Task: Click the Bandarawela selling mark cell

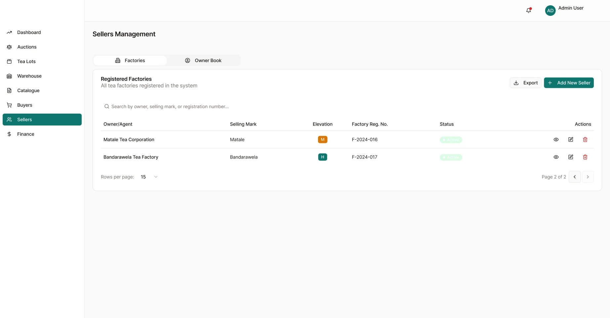Action: tap(244, 157)
